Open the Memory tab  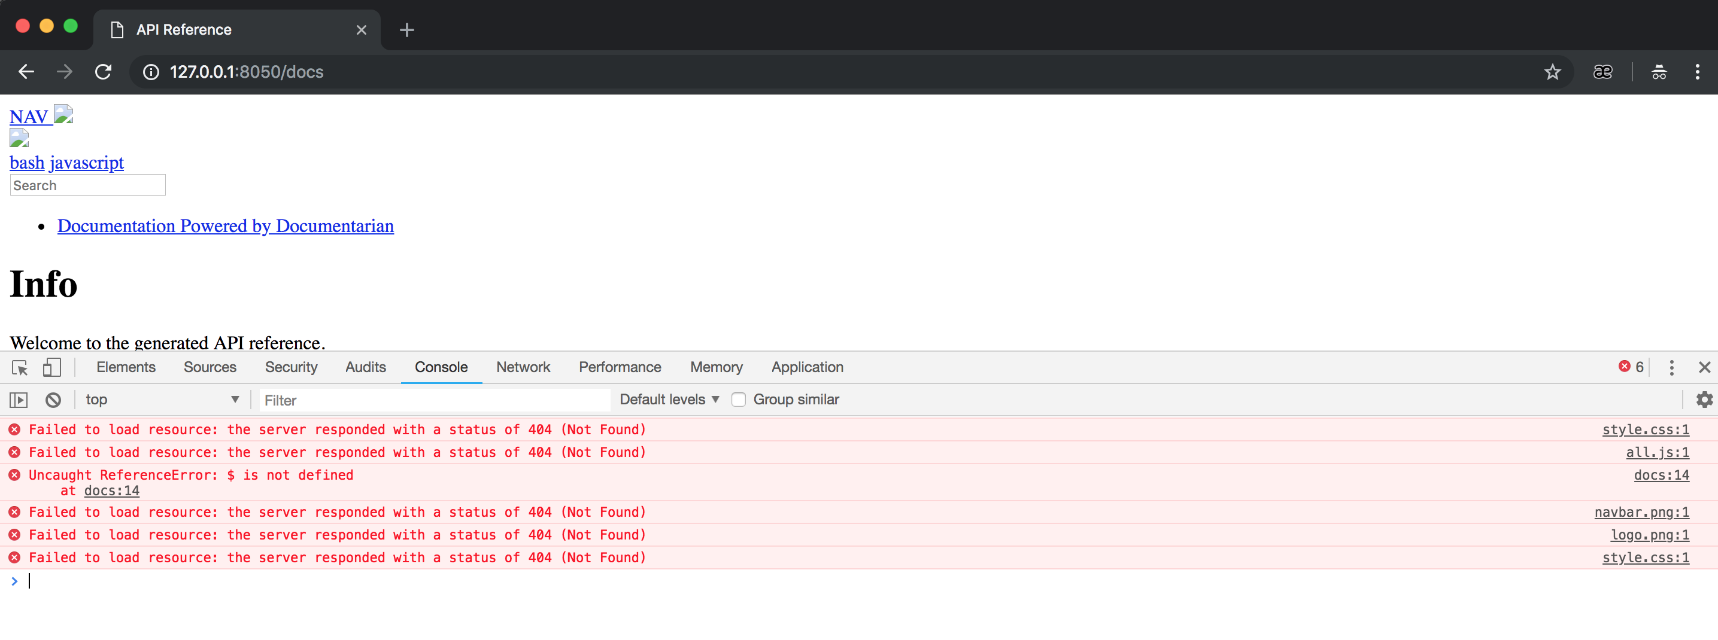click(717, 367)
